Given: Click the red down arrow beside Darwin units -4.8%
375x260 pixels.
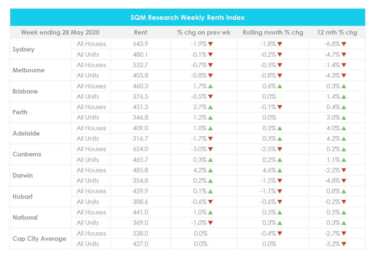Looking at the screenshot, I should [x=344, y=181].
